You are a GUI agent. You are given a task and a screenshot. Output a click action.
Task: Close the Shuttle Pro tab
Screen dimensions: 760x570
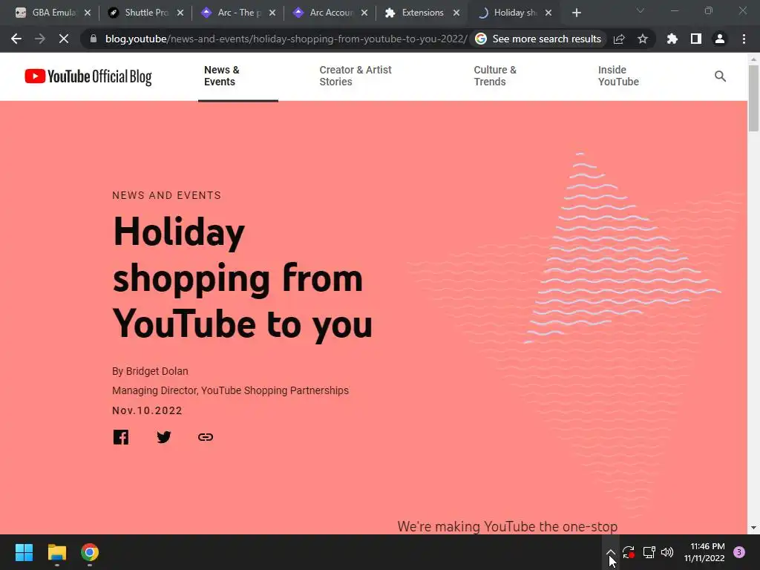click(180, 13)
